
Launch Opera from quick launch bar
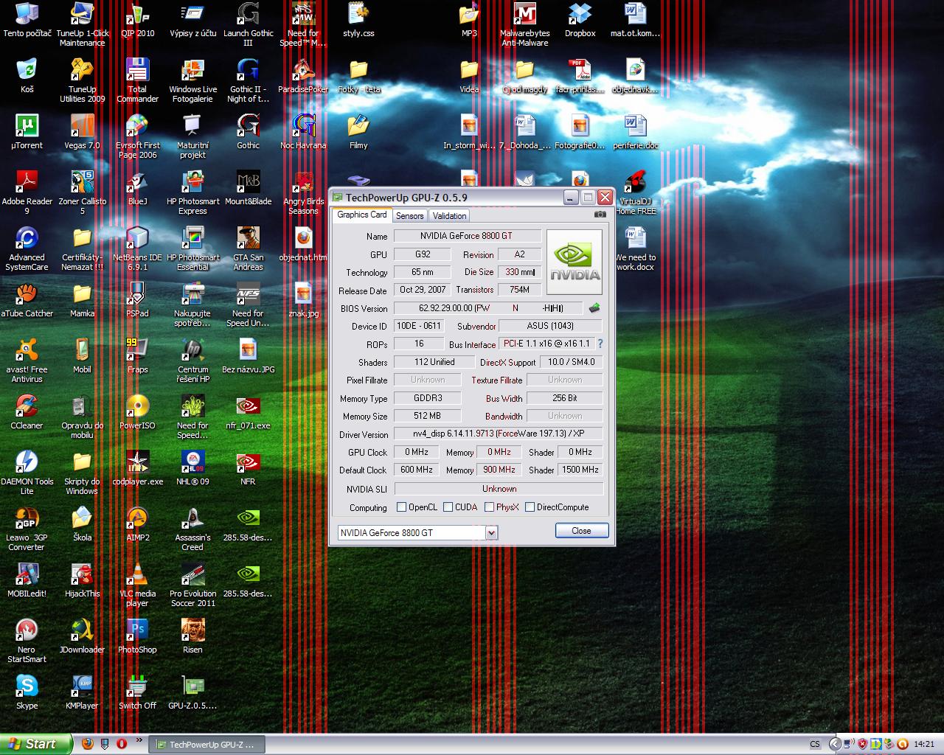pyautogui.click(x=122, y=744)
